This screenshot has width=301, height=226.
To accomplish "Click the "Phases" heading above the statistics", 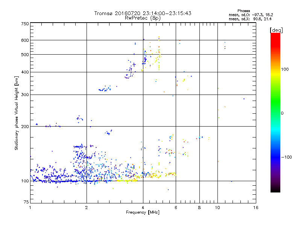I will click(x=243, y=11).
